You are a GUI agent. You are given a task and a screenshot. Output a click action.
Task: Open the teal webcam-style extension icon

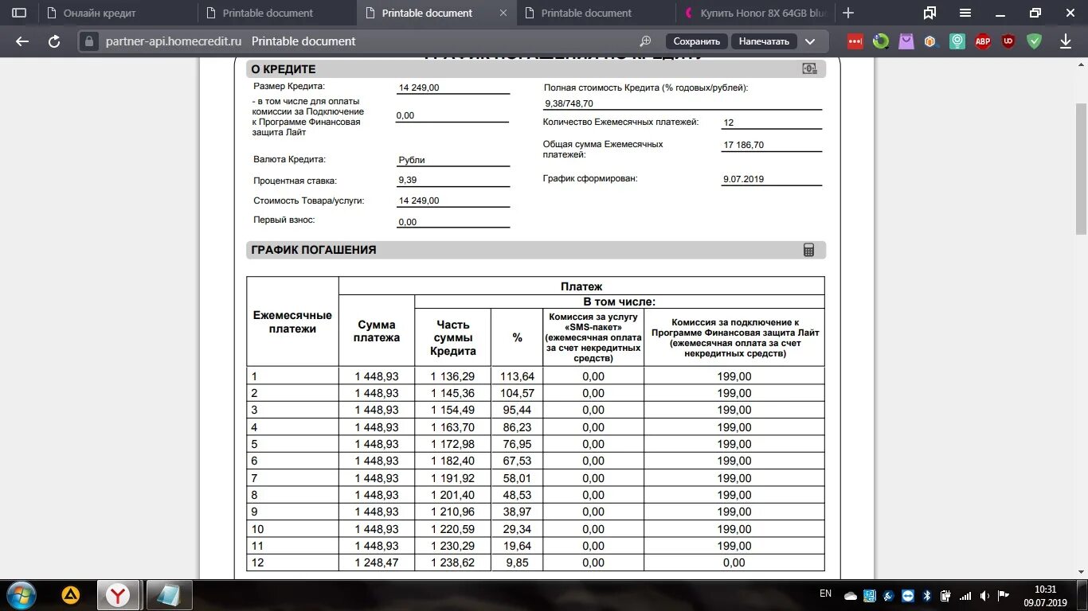click(957, 41)
